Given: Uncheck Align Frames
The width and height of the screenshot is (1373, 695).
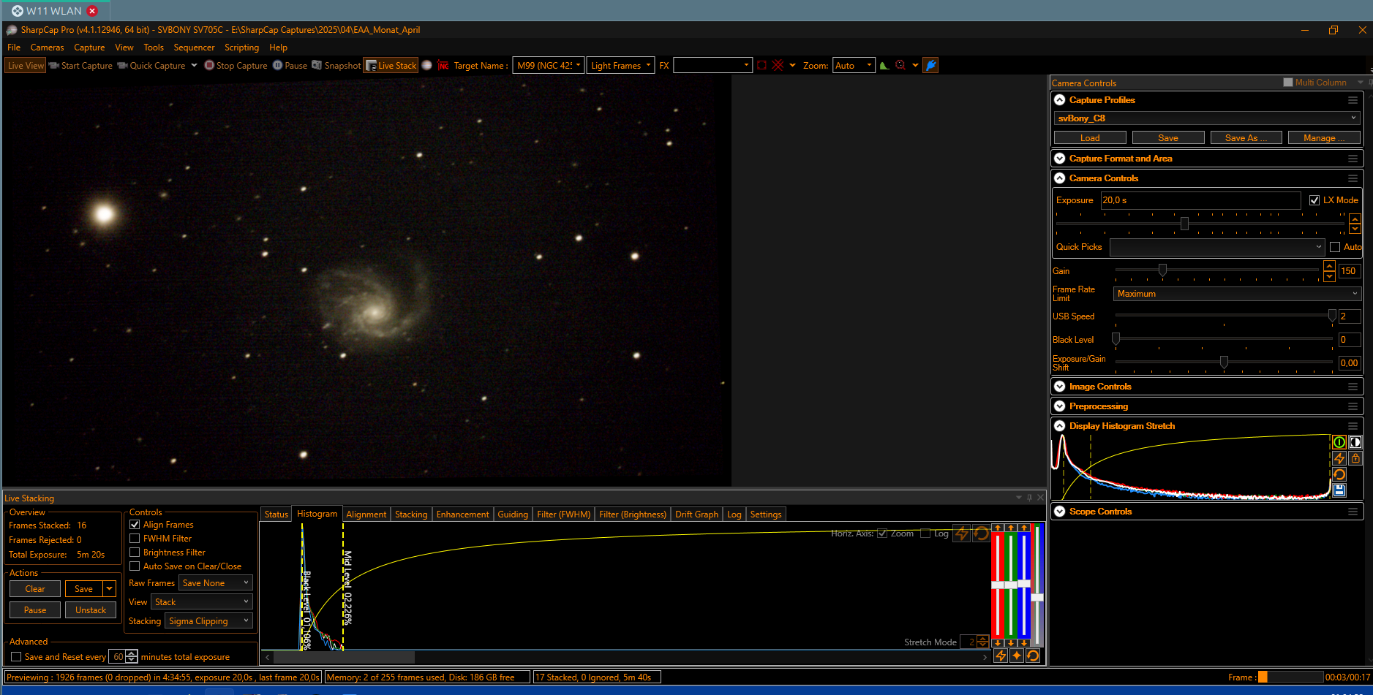Looking at the screenshot, I should [x=135, y=525].
